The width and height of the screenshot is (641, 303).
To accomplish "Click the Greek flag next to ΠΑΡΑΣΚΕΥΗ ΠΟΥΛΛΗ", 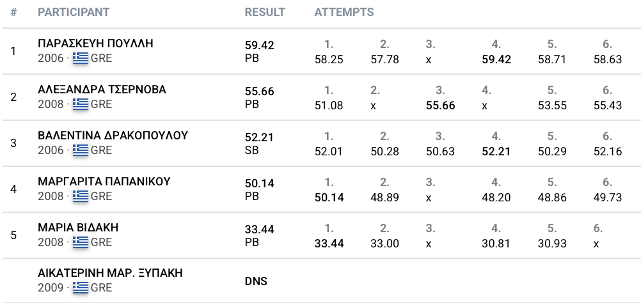I will [81, 58].
